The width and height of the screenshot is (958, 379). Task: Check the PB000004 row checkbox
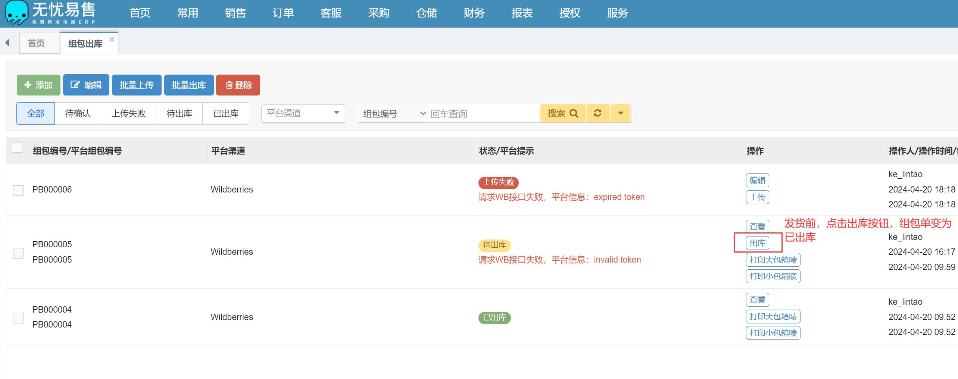click(18, 318)
